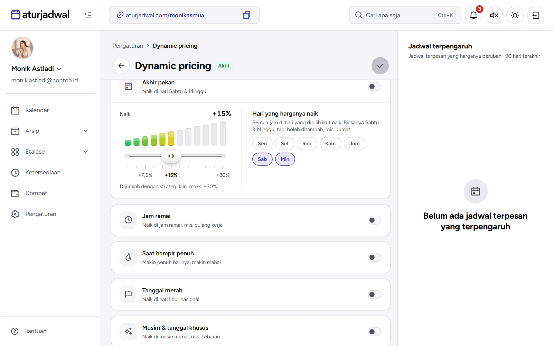This screenshot has height=346, width=553.
Task: Save changes with the checkmark button
Action: (x=380, y=66)
